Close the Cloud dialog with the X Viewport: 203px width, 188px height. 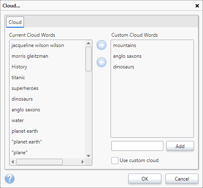point(197,6)
